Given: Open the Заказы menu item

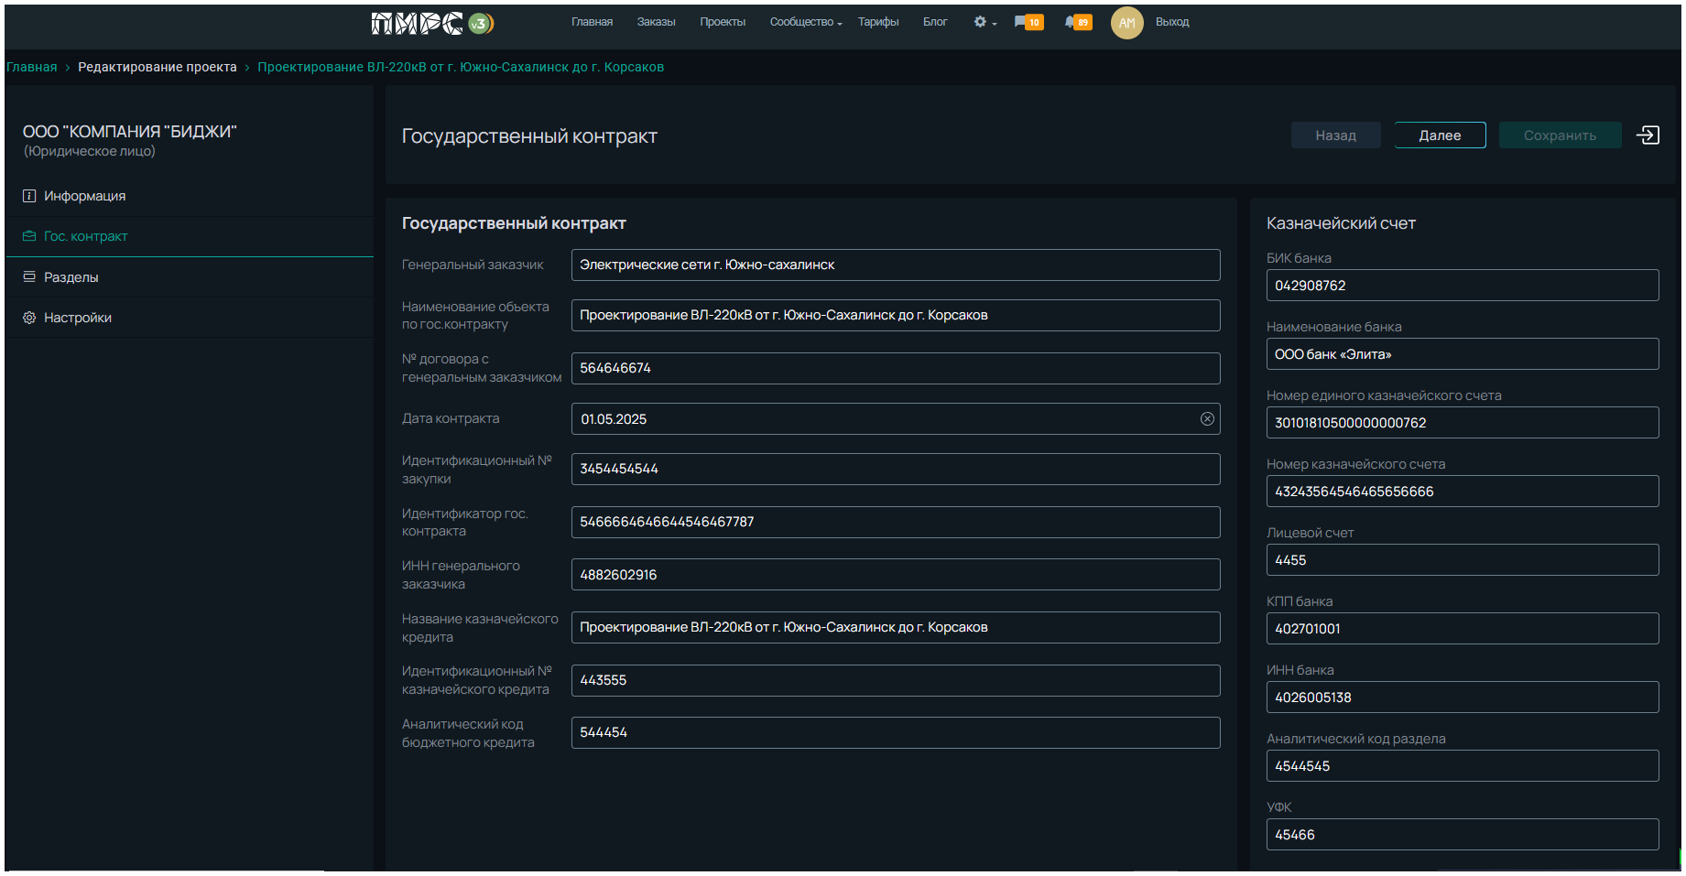Looking at the screenshot, I should (656, 22).
